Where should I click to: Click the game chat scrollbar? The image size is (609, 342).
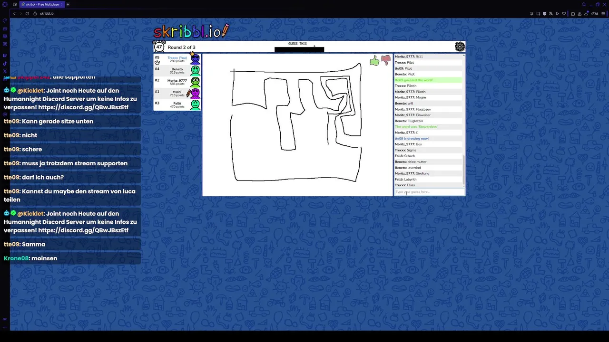pos(463,170)
